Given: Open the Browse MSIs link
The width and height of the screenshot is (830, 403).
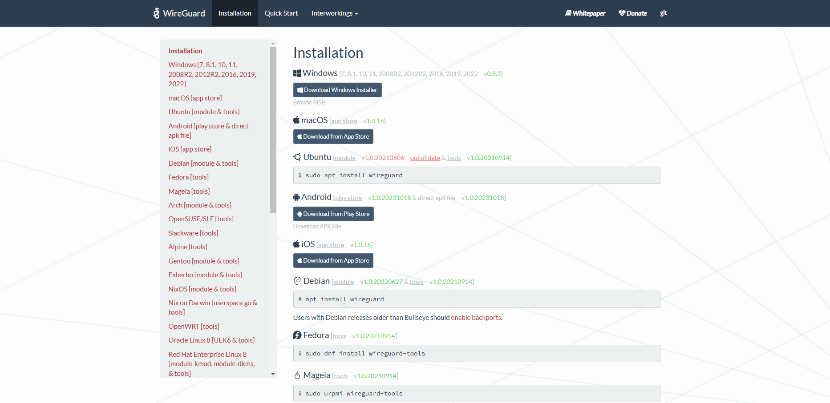Looking at the screenshot, I should 309,102.
